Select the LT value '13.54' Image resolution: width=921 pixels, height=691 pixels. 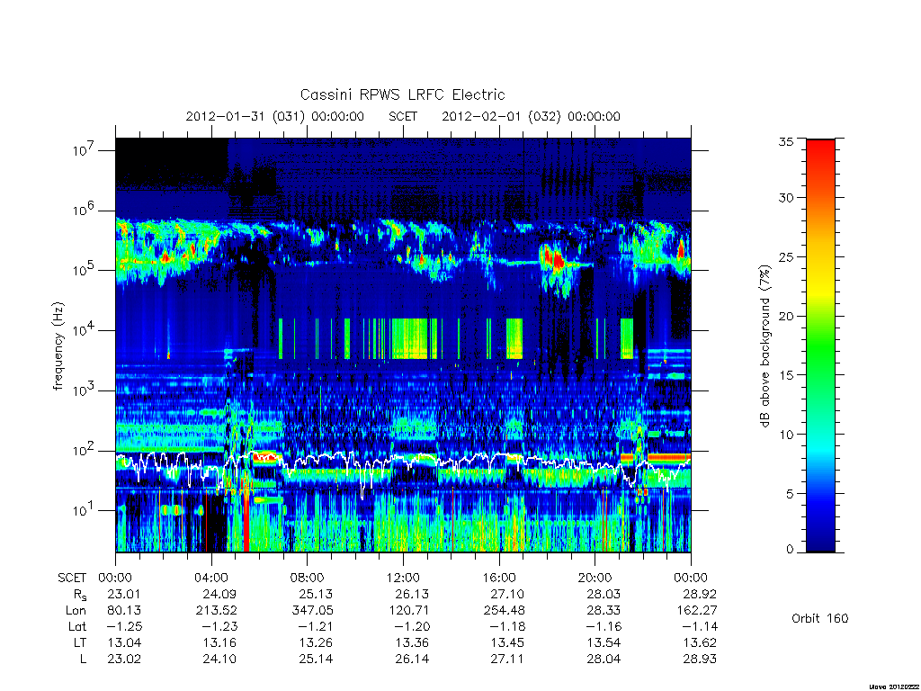[x=604, y=642]
